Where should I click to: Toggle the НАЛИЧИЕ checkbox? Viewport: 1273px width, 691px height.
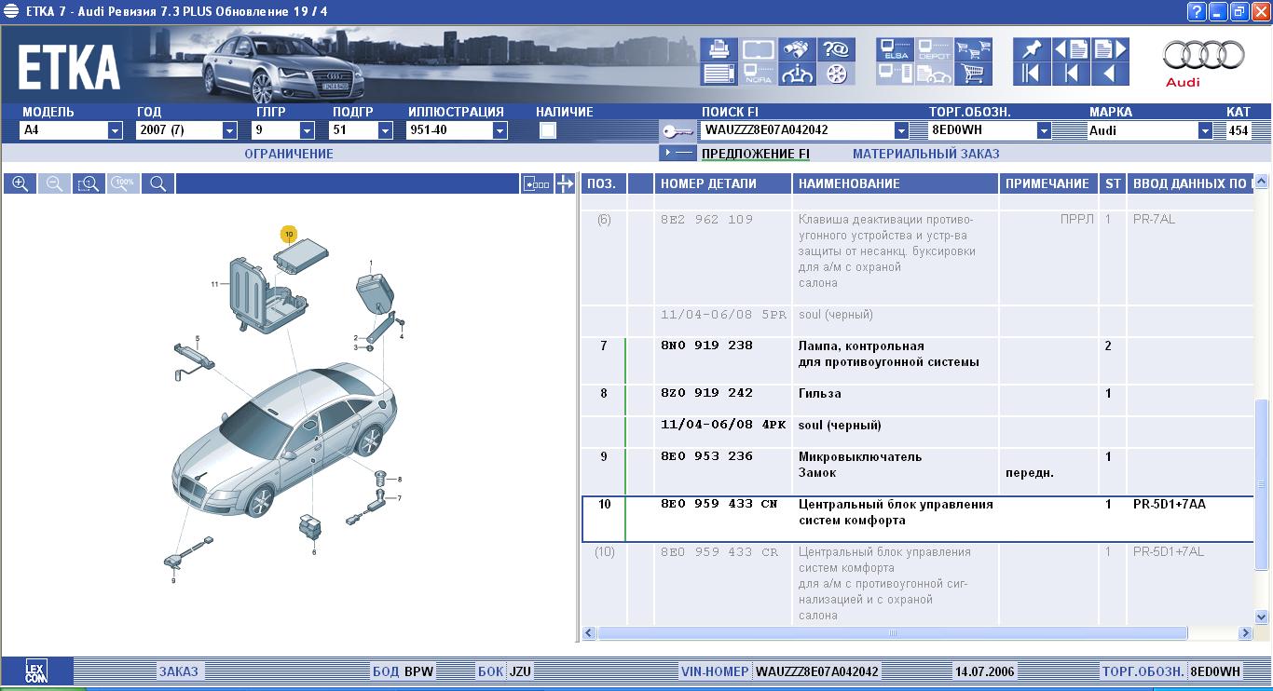(548, 130)
